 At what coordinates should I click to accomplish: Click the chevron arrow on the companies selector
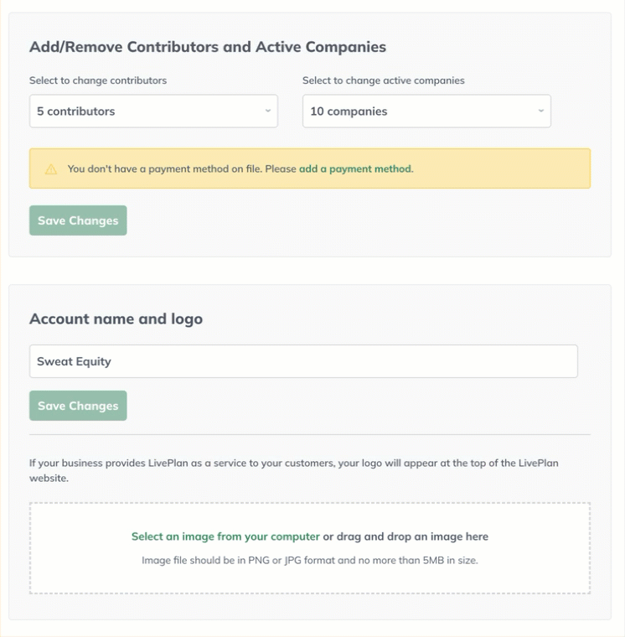coord(540,111)
